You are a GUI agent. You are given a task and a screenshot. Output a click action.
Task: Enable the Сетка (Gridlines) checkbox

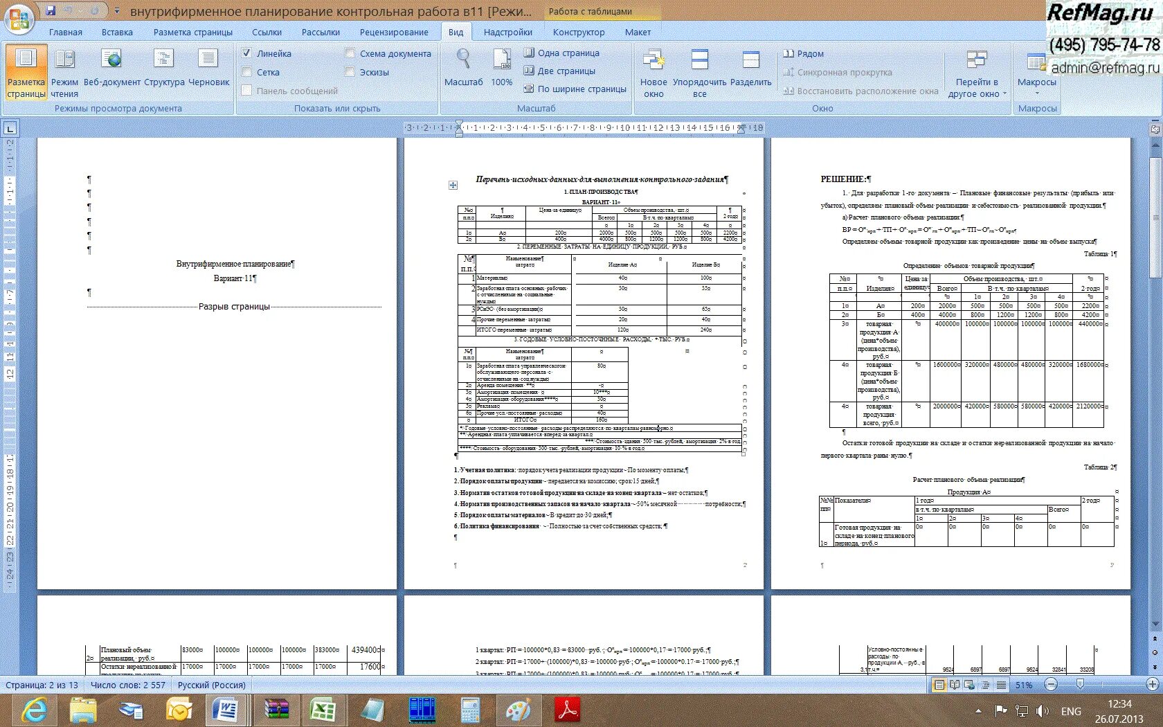246,72
